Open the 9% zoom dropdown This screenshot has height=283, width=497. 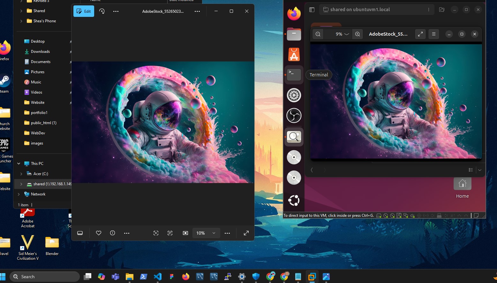click(x=342, y=34)
